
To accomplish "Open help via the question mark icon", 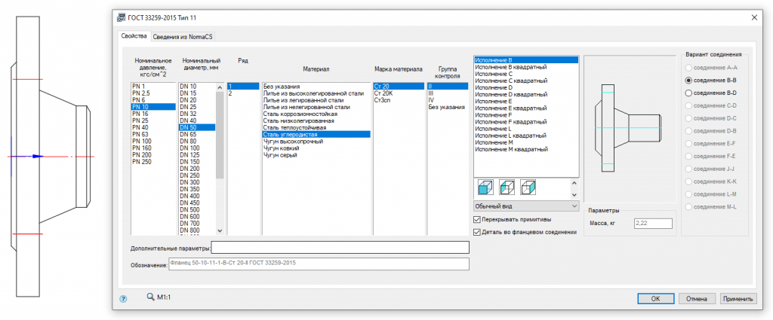I will tap(123, 299).
